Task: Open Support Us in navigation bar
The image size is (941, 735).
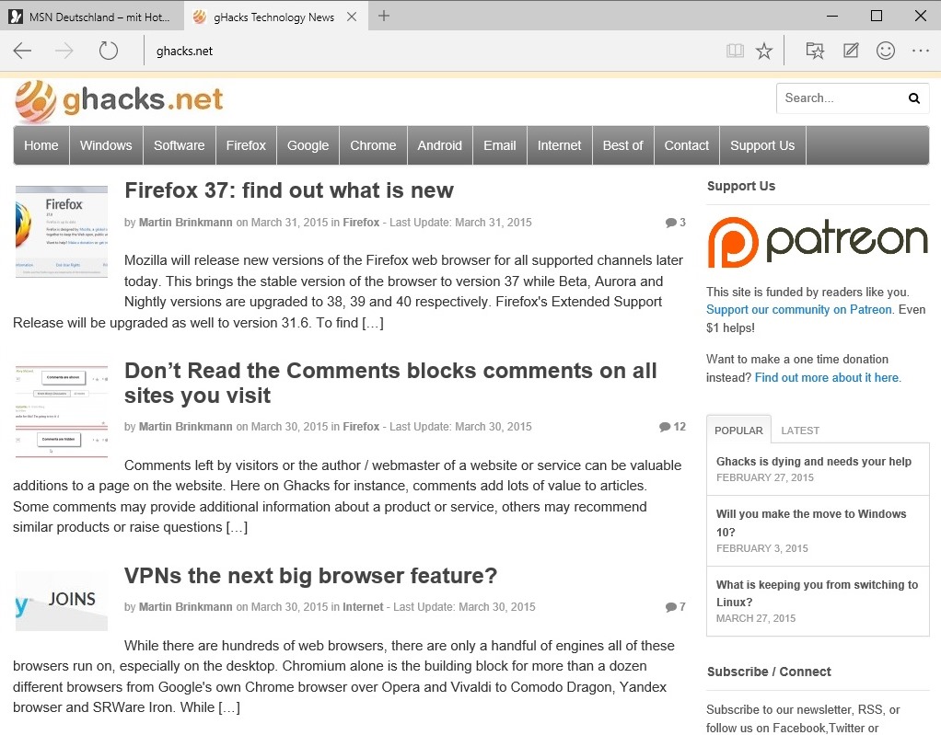Action: click(x=762, y=145)
